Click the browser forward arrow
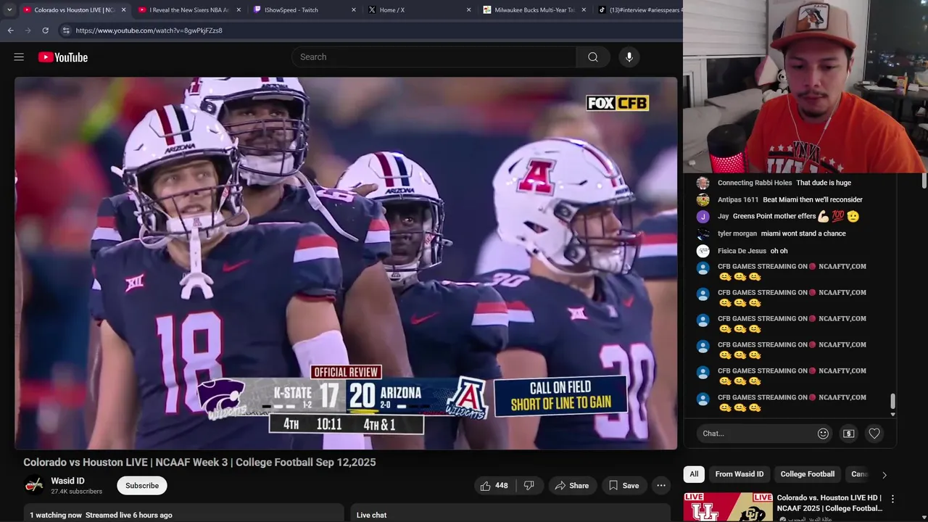This screenshot has height=522, width=928. pyautogui.click(x=28, y=30)
